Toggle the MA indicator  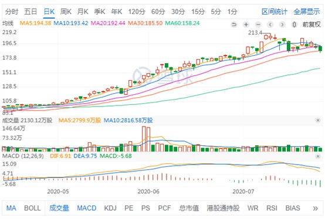11,208
